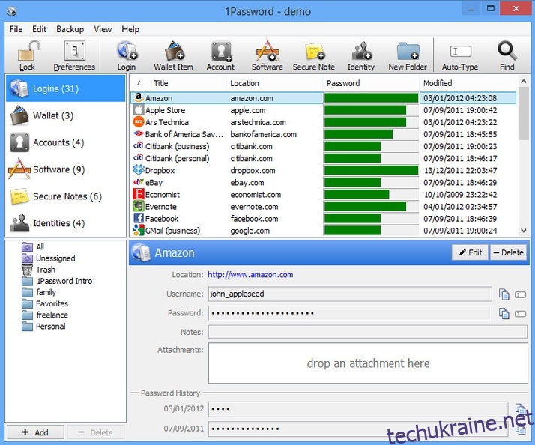Create a new Secure Note

(313, 55)
